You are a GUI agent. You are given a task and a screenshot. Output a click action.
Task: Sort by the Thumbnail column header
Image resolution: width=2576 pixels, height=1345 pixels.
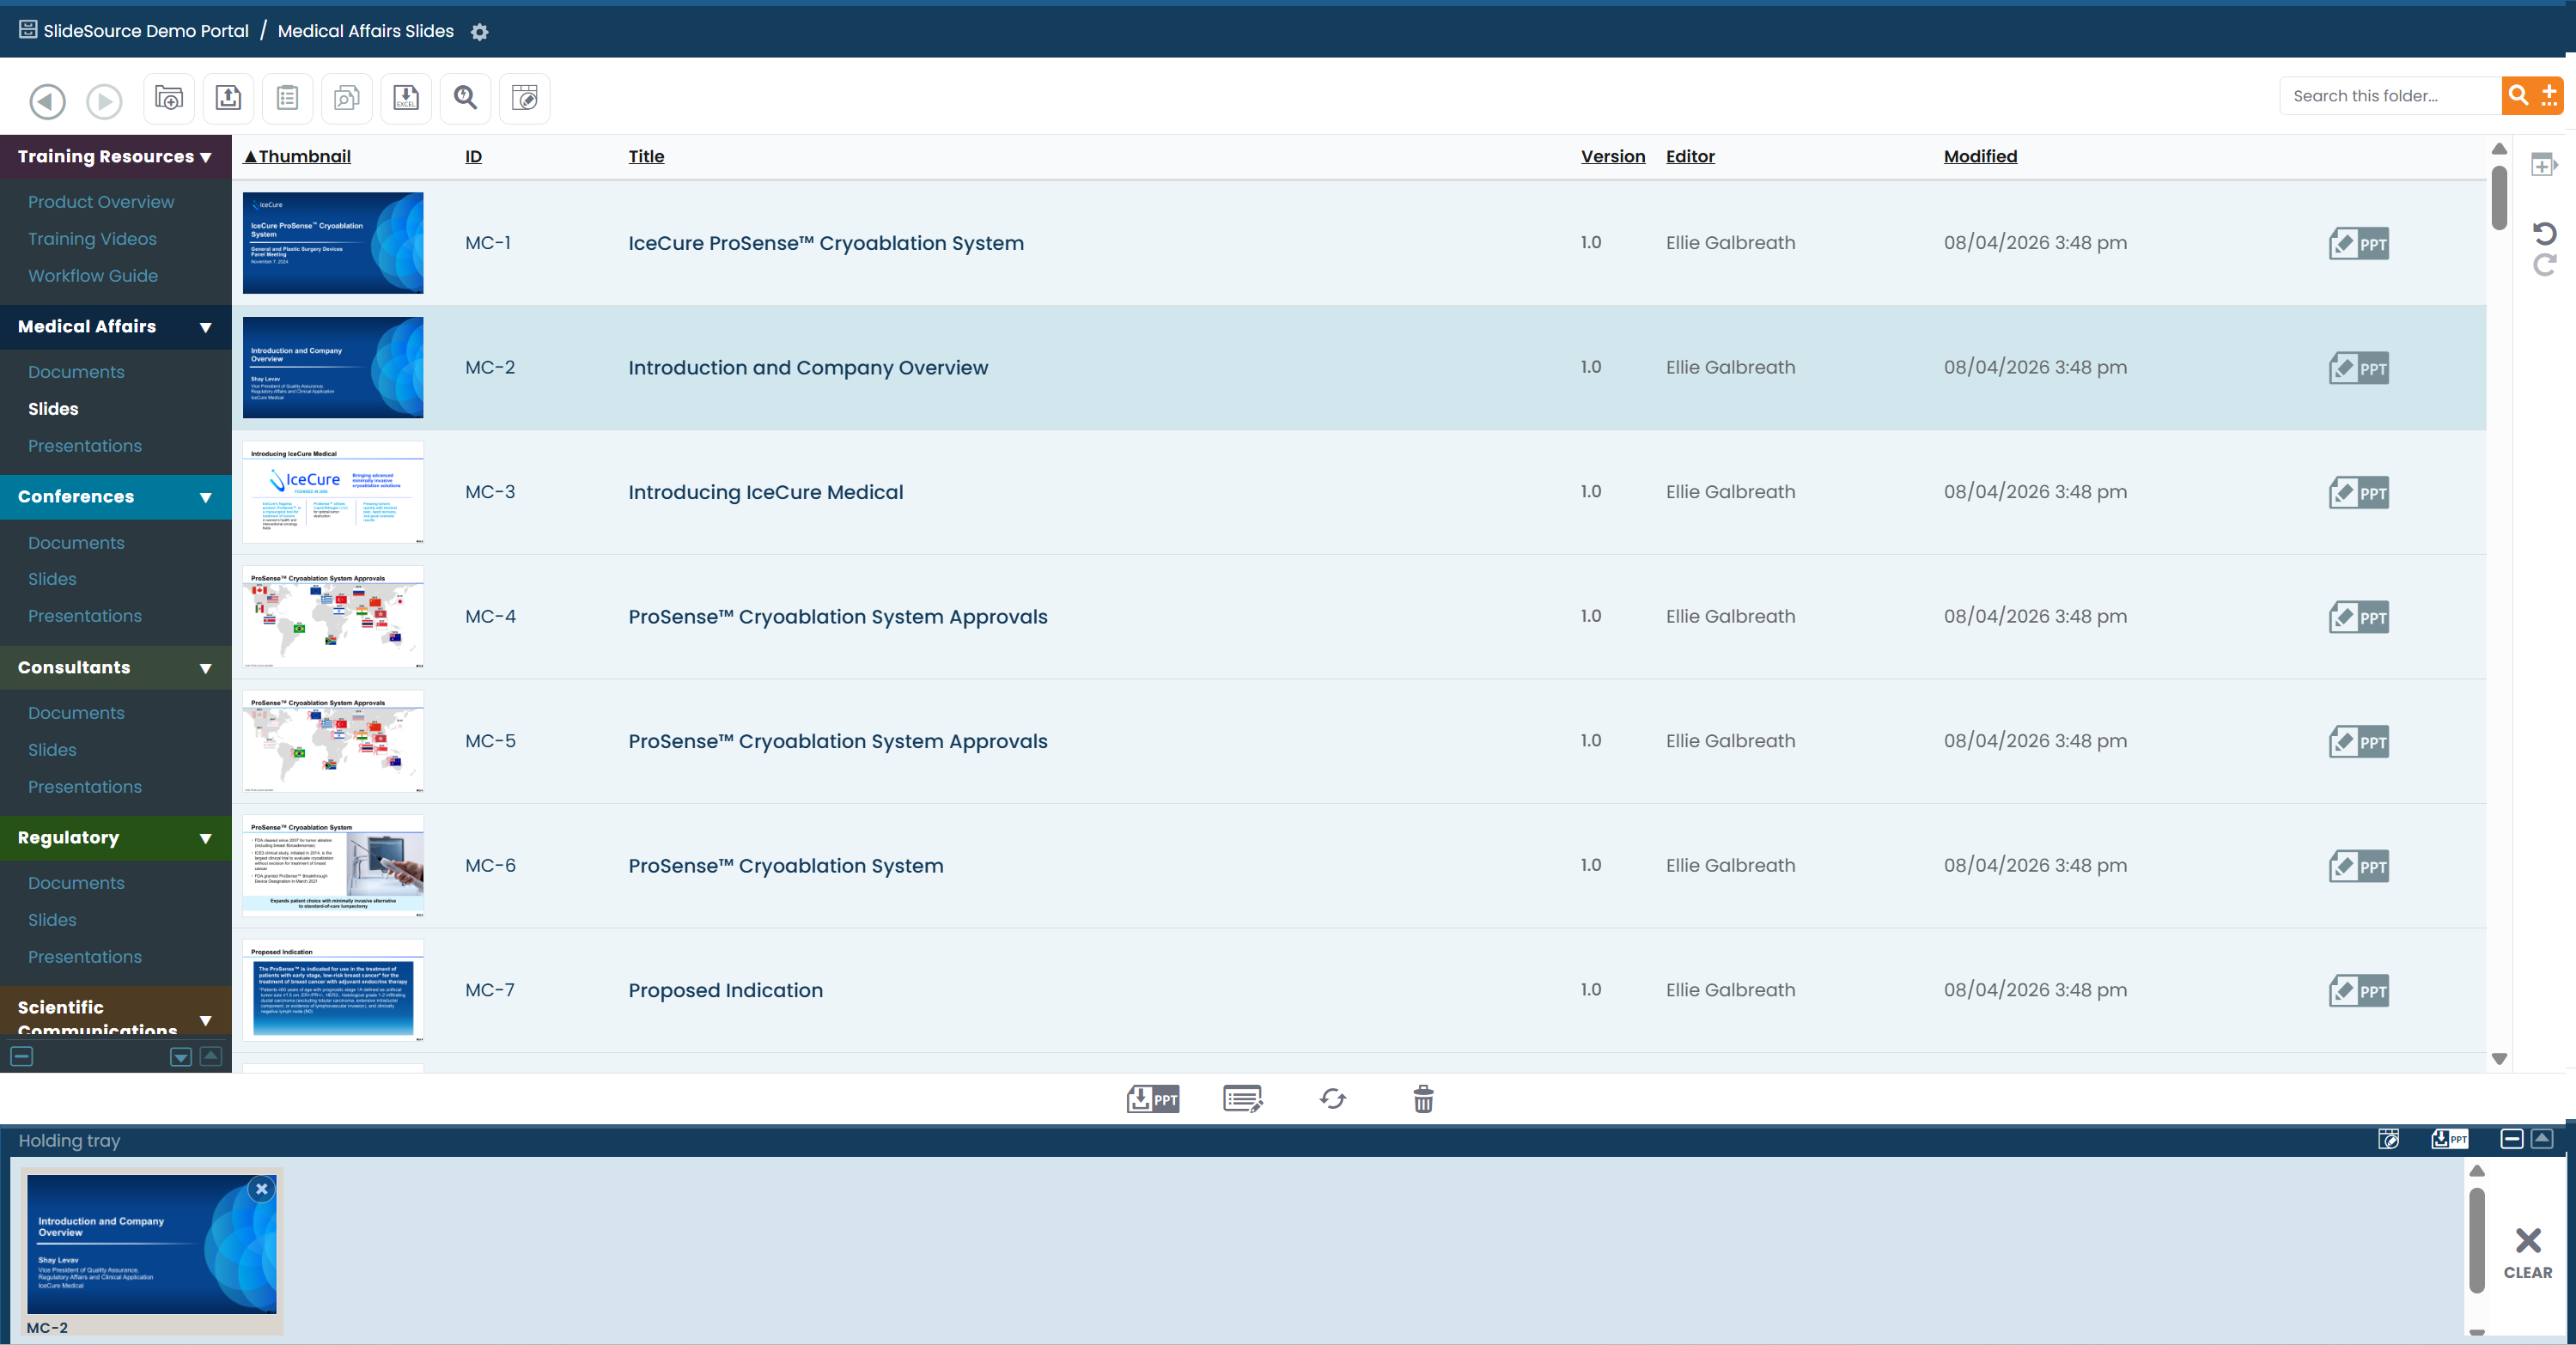click(298, 156)
